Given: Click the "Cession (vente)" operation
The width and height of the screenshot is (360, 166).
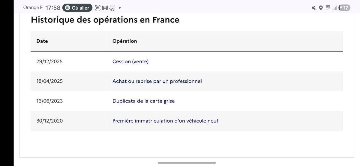Looking at the screenshot, I should [x=130, y=61].
